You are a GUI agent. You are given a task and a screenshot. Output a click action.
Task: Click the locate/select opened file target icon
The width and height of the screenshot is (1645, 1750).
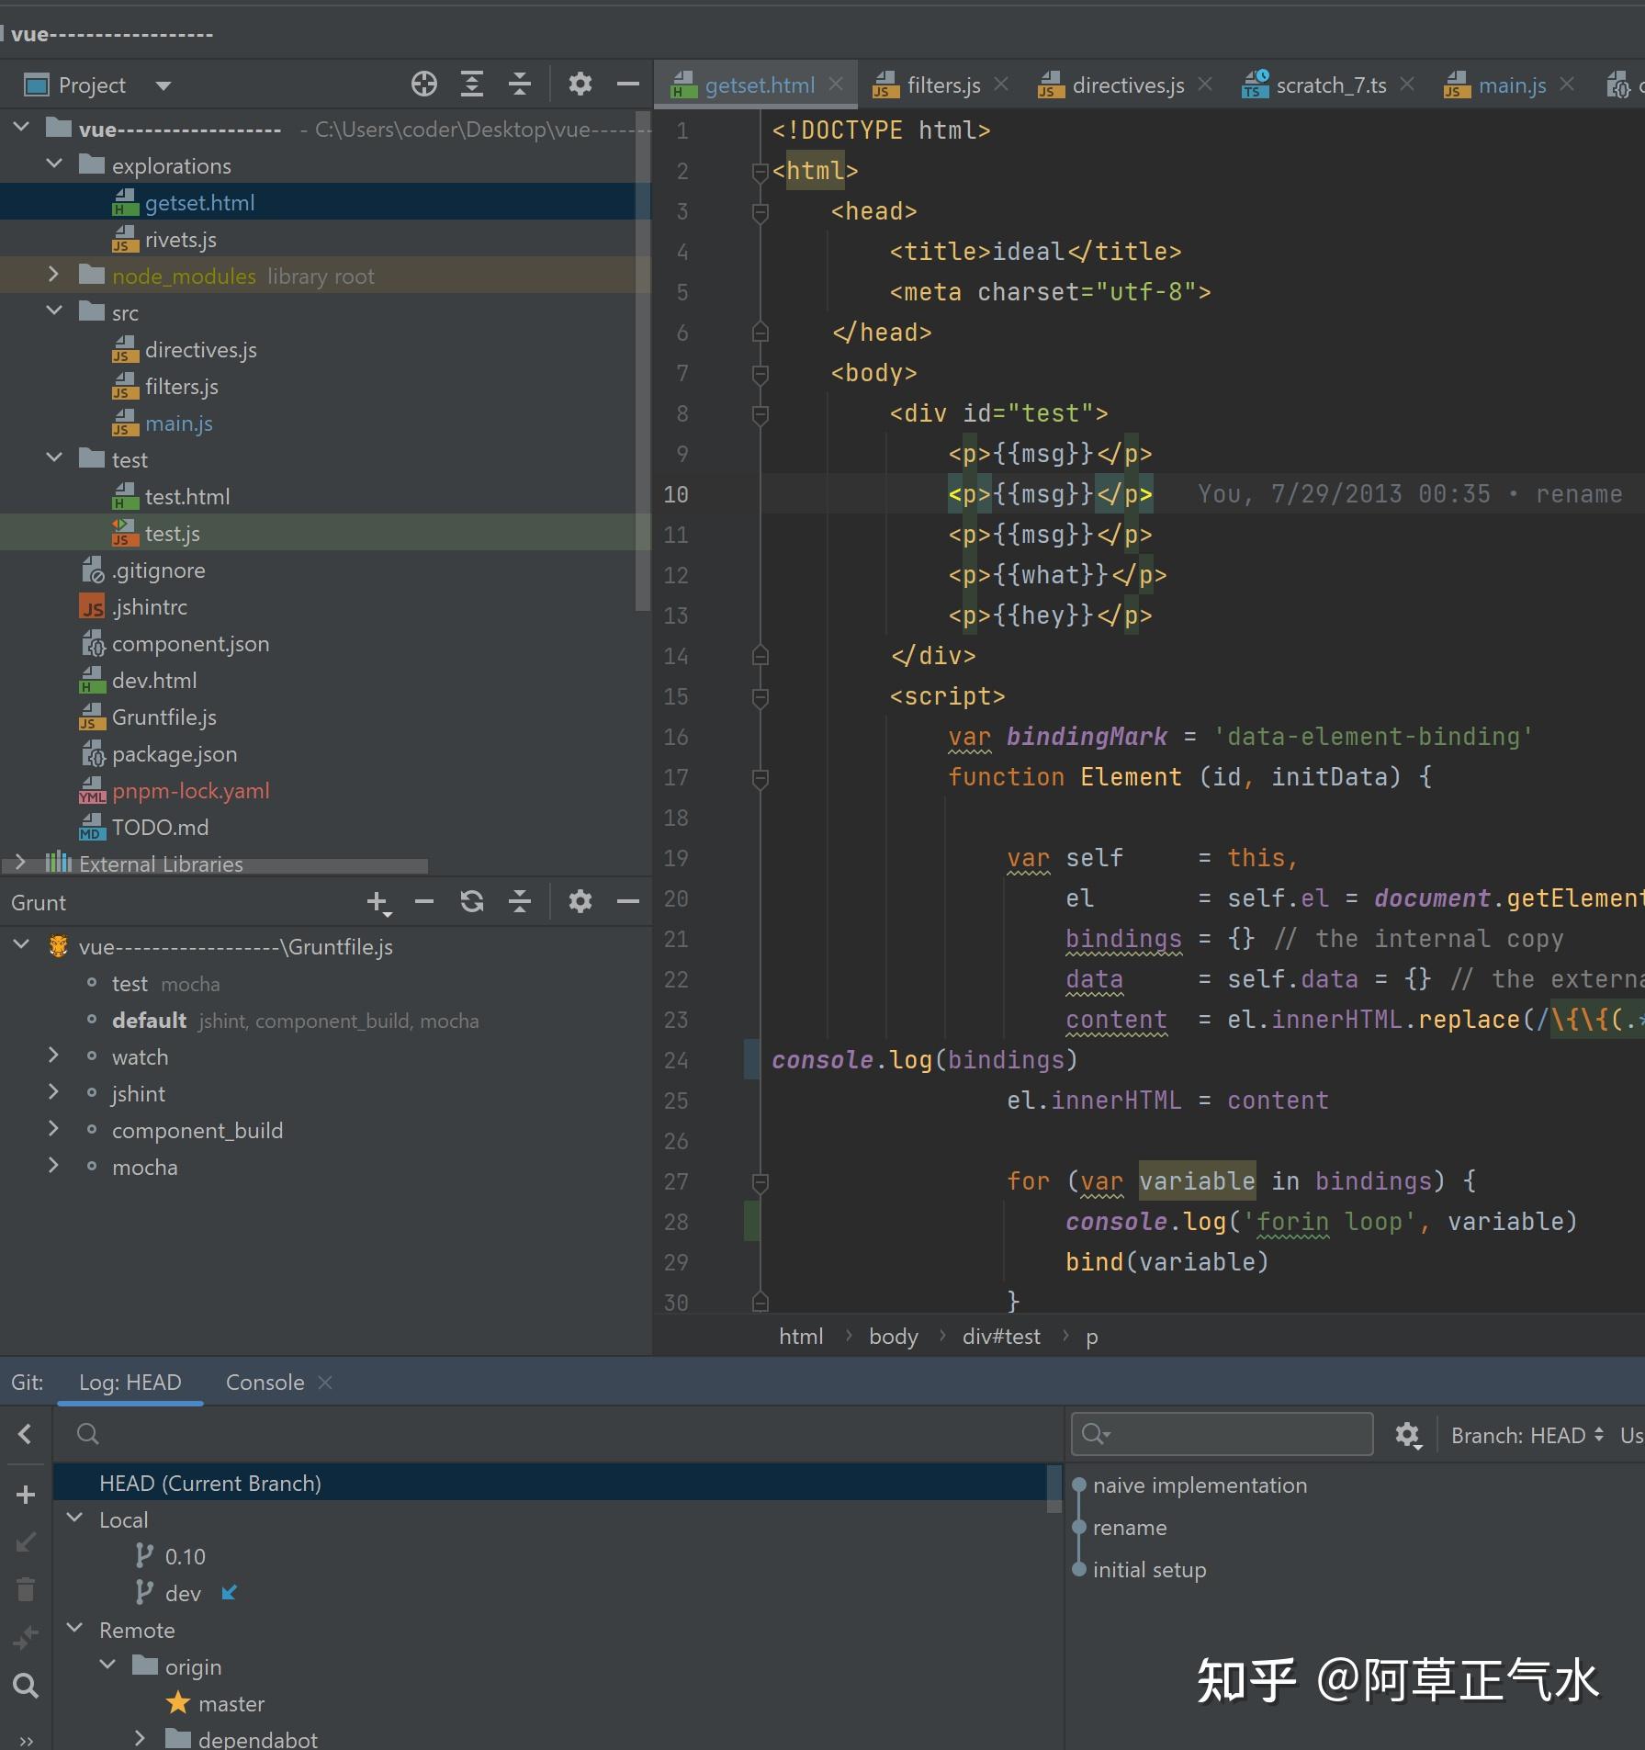click(x=423, y=85)
